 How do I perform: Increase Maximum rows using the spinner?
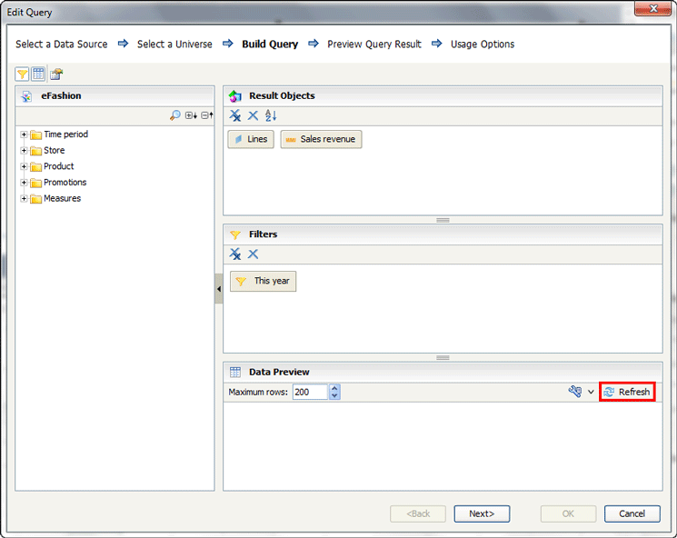pyautogui.click(x=334, y=388)
